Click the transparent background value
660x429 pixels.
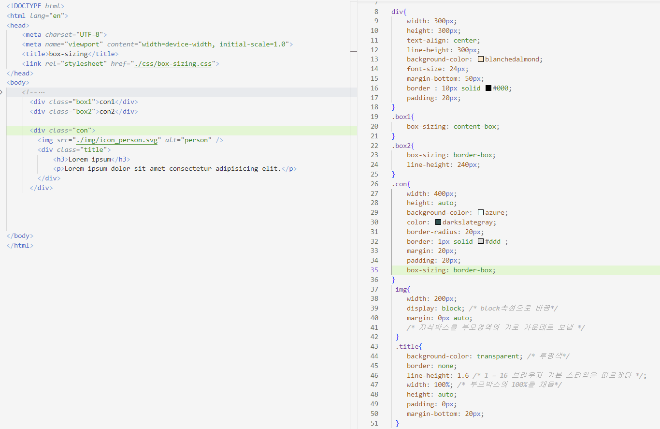[x=498, y=356]
